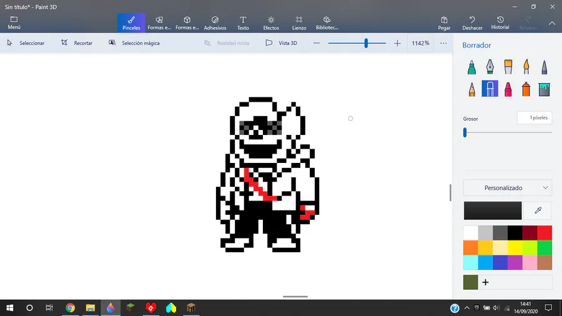This screenshot has width=562, height=316.
Task: Open the Adhesivos tab
Action: (x=215, y=23)
